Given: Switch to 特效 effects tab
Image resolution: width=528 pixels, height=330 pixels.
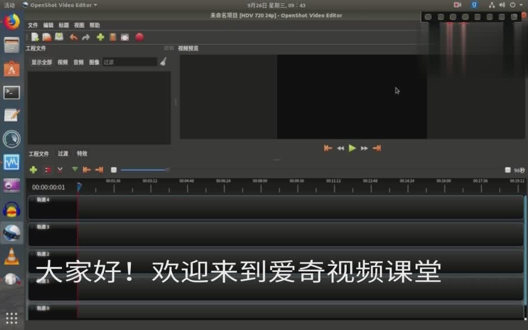Looking at the screenshot, I should point(82,154).
